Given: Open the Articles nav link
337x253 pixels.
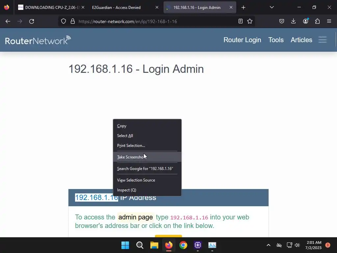Looking at the screenshot, I should 301,40.
